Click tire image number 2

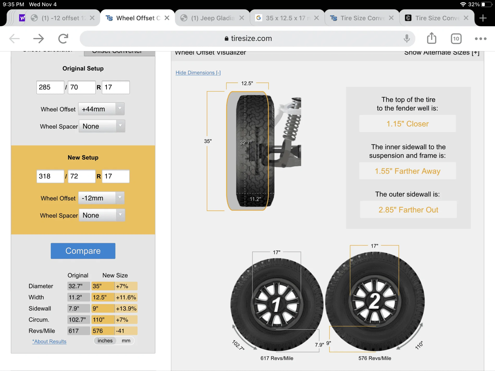[375, 301]
